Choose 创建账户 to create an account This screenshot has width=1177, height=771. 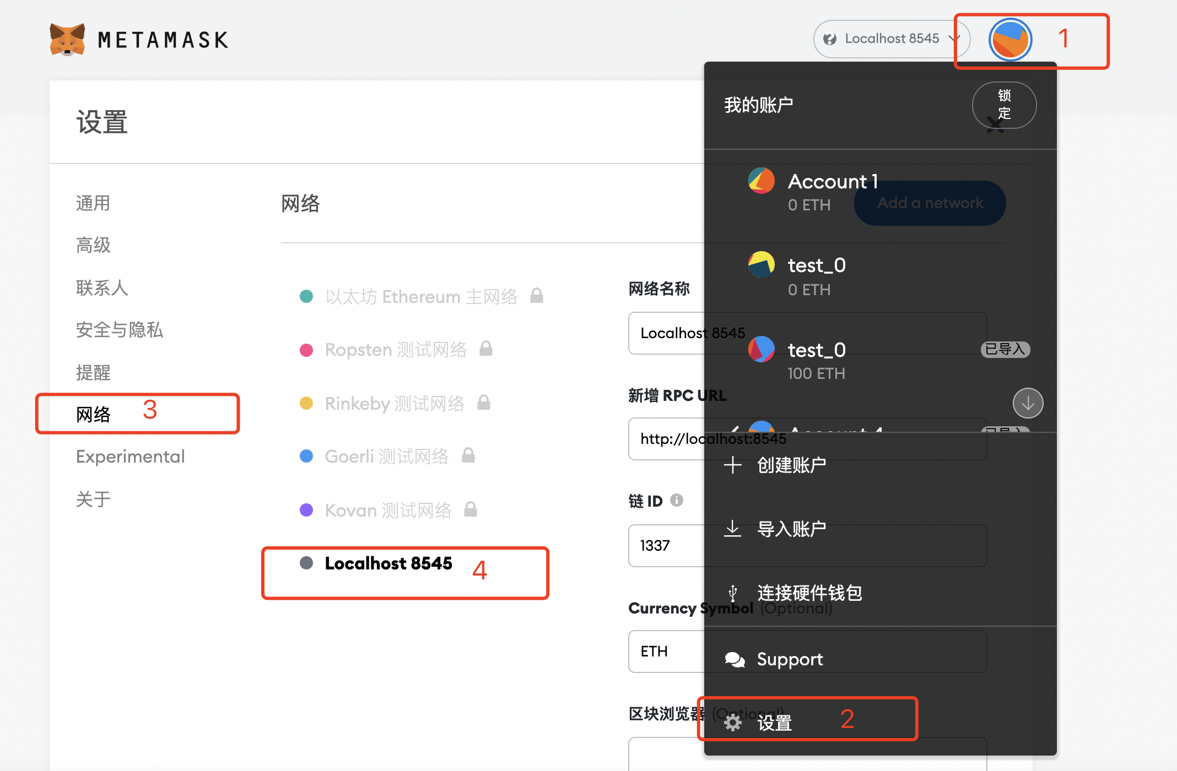click(x=880, y=465)
